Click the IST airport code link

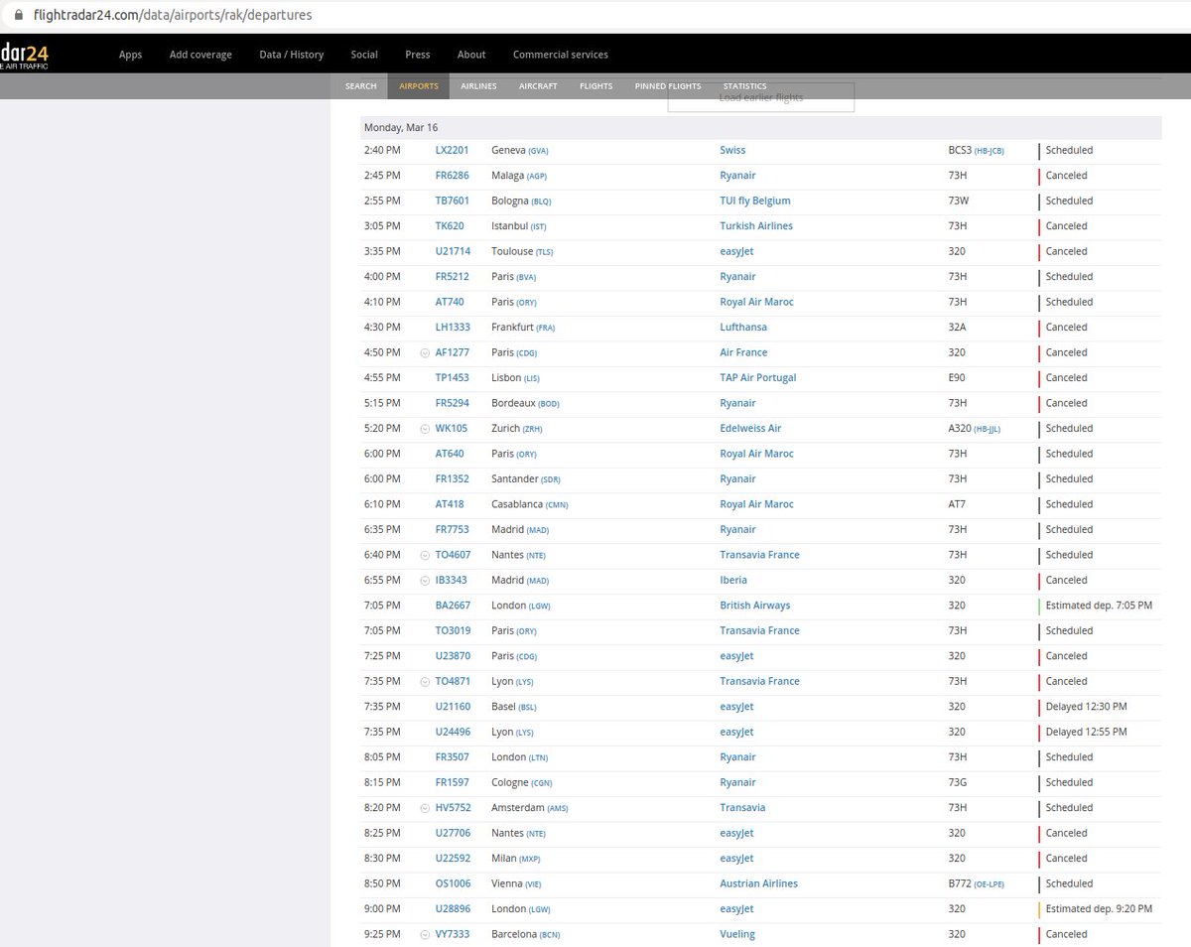539,227
